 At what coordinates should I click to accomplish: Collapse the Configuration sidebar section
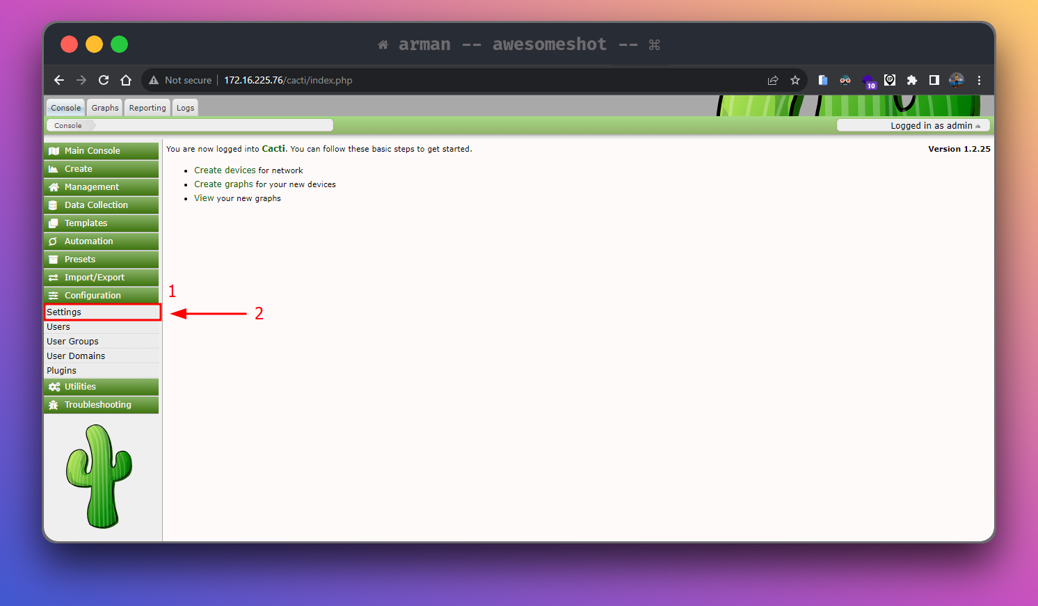101,296
